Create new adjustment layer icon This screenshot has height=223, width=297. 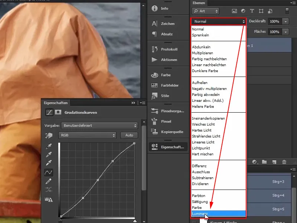coord(255,162)
